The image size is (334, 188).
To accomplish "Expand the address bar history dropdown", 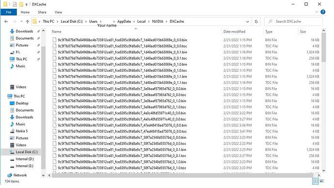I will click(247, 21).
